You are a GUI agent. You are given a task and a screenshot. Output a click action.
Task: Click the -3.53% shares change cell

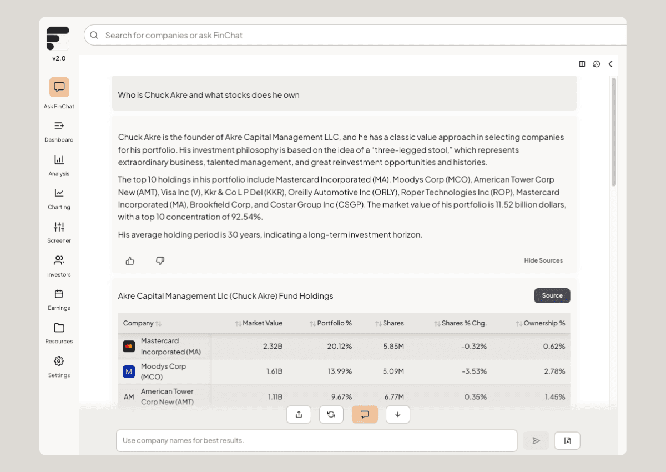coord(473,371)
